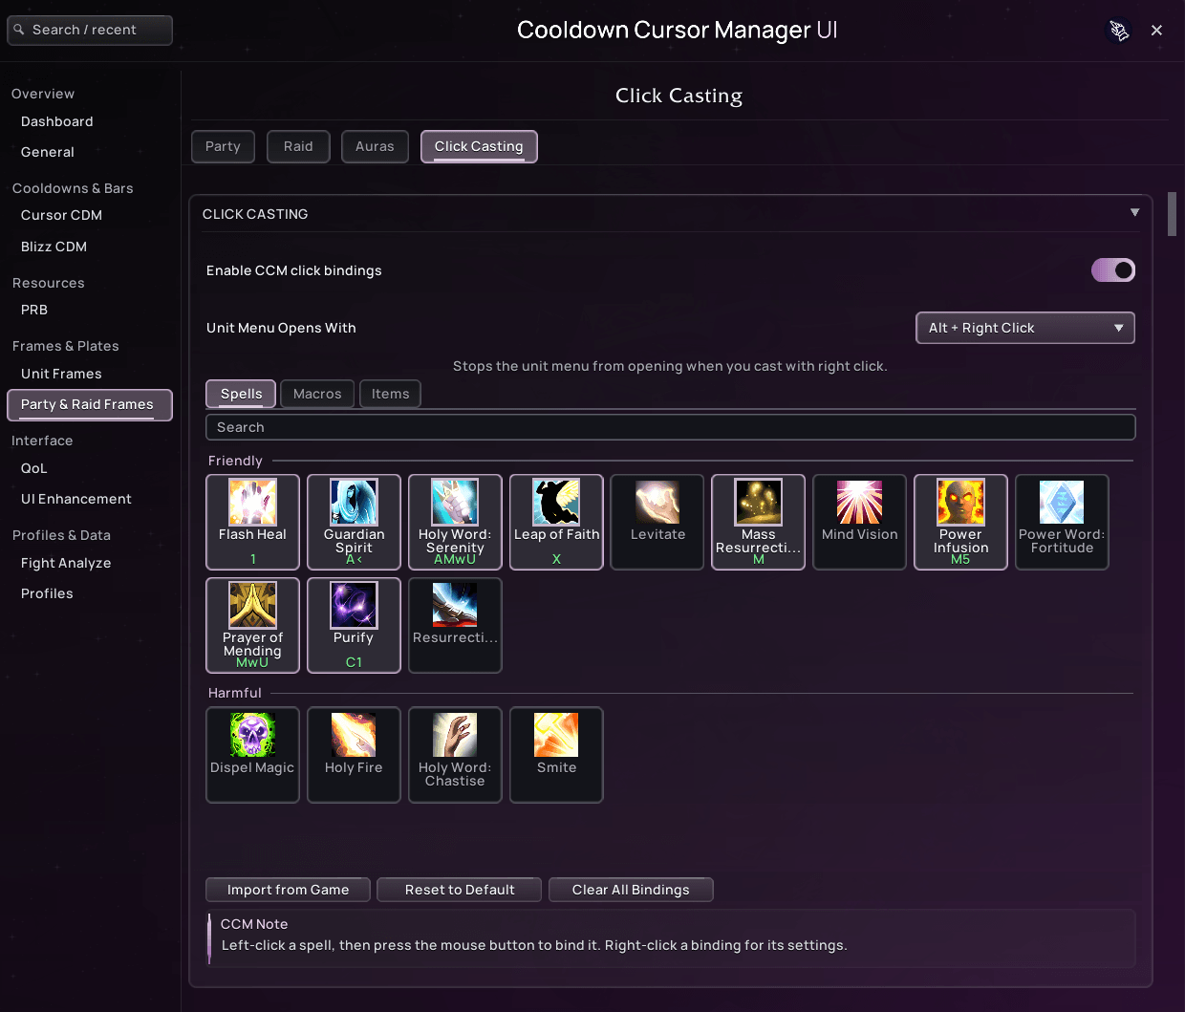Select Holy Word: Chastise spell
This screenshot has width=1185, height=1012.
click(x=455, y=755)
